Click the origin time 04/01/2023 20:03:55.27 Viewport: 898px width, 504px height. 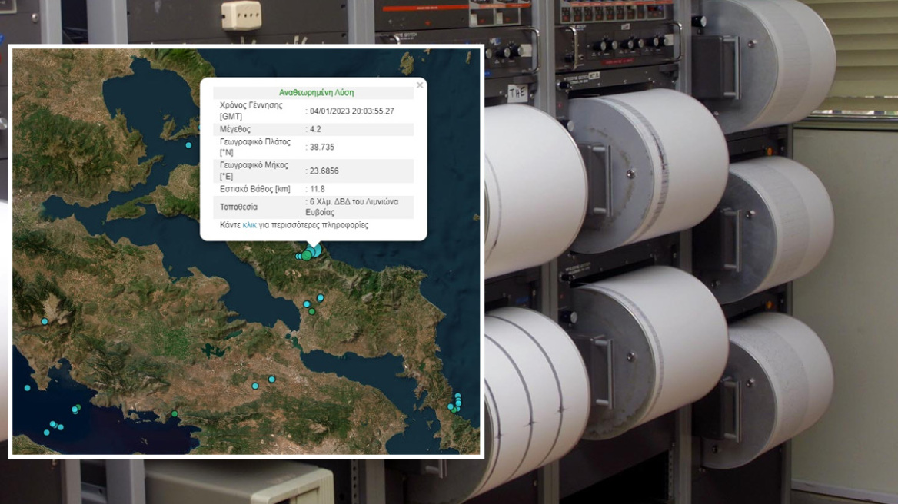point(352,111)
